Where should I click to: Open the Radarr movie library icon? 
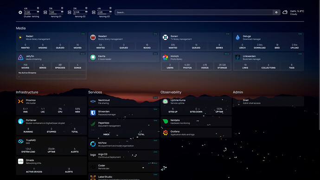(20, 38)
